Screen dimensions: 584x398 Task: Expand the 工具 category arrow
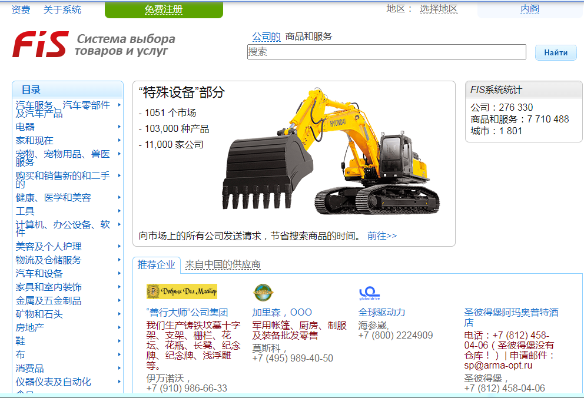point(119,211)
